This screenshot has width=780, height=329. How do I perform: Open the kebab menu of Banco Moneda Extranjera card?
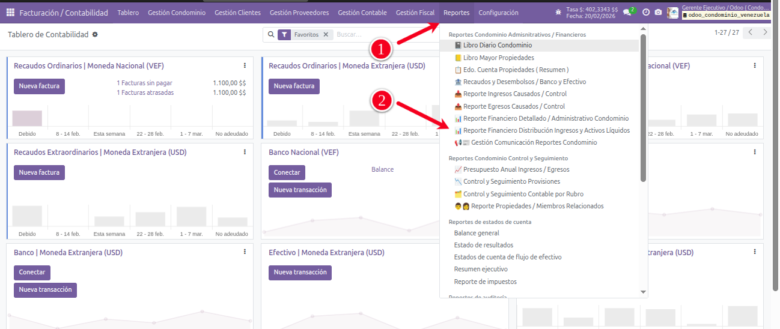point(245,253)
